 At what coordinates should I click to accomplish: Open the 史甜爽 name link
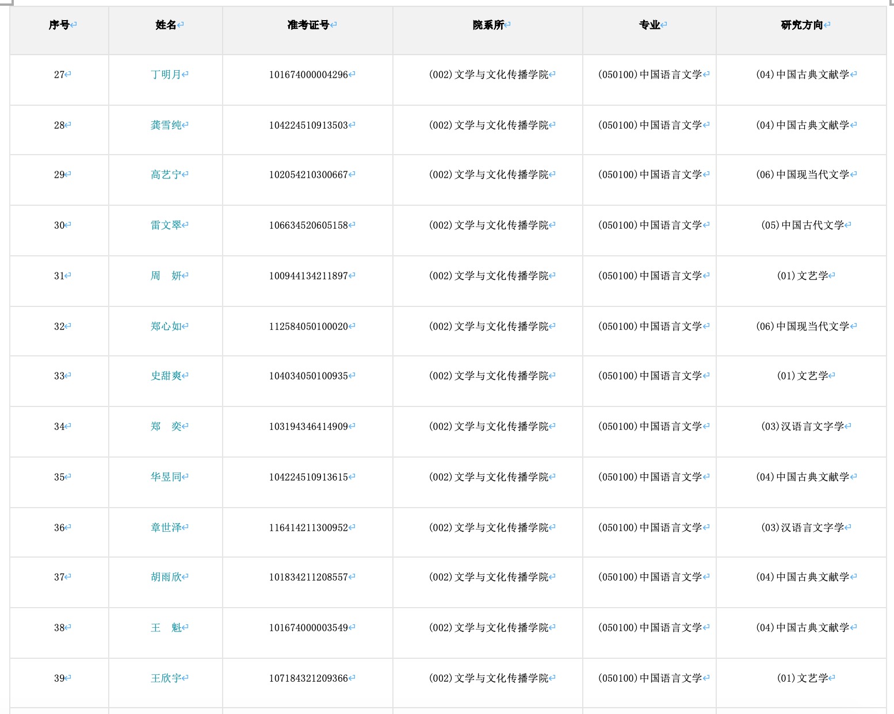166,376
